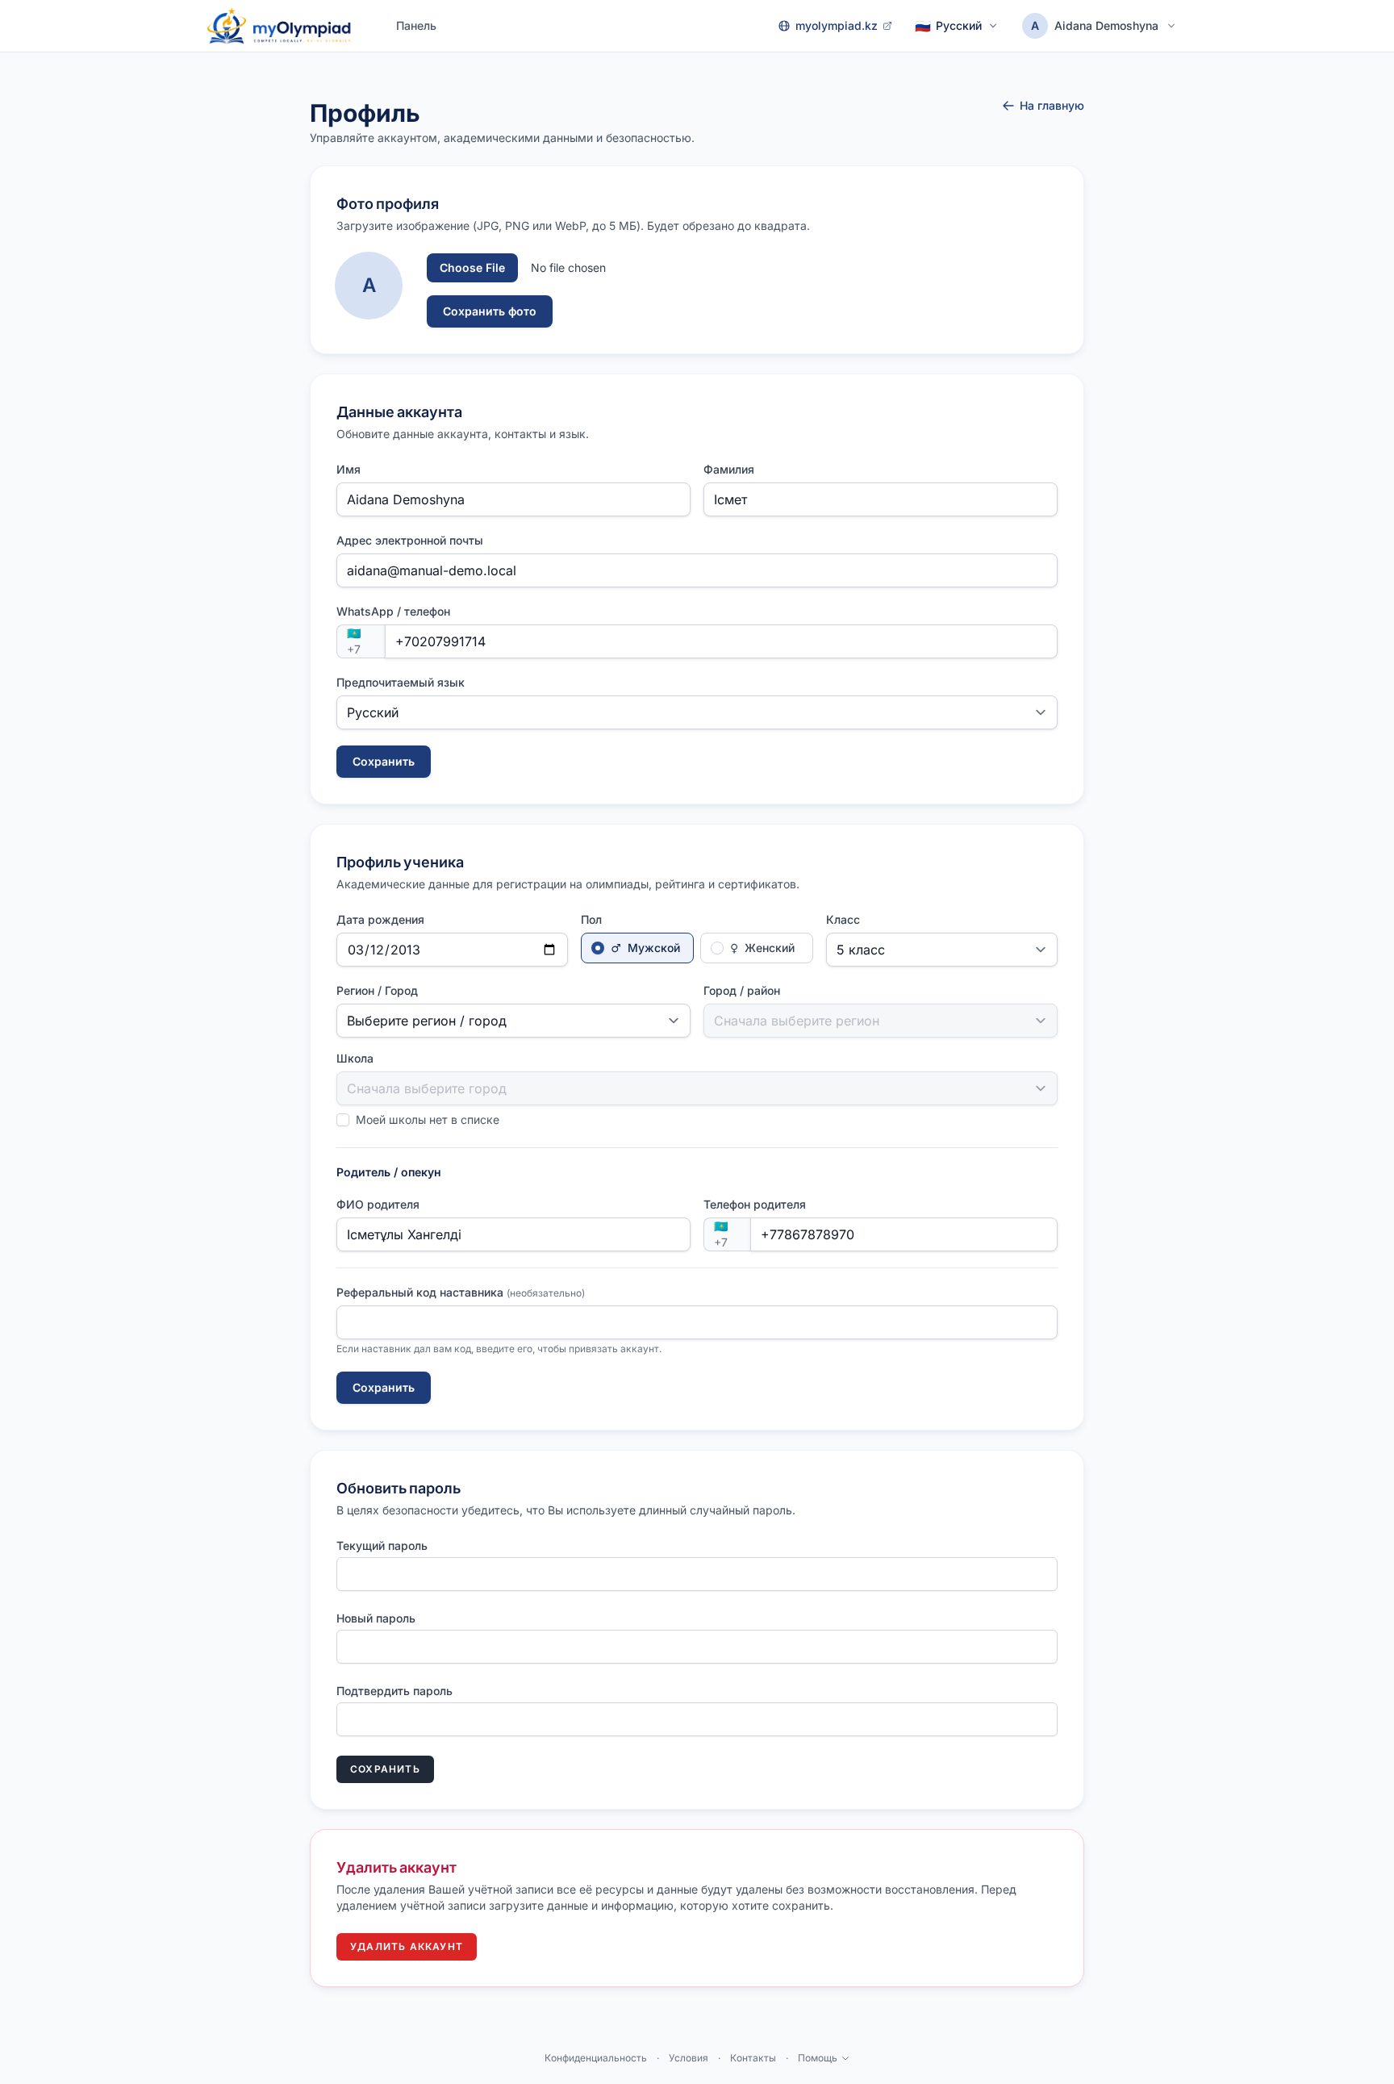Click the globe icon beside myolympiad.kz

point(783,26)
